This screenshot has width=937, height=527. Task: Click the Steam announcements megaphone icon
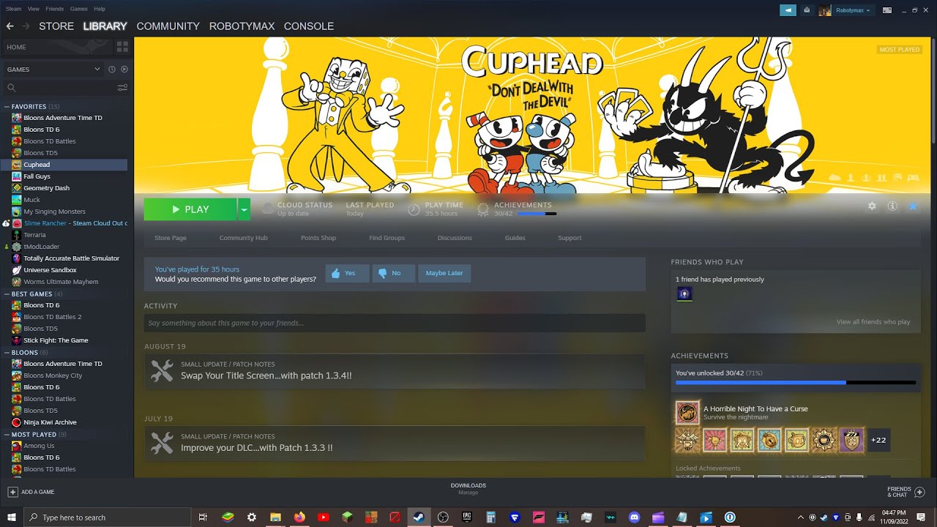tap(788, 10)
